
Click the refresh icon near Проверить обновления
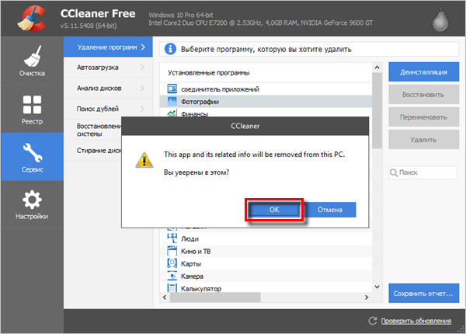pyautogui.click(x=373, y=321)
